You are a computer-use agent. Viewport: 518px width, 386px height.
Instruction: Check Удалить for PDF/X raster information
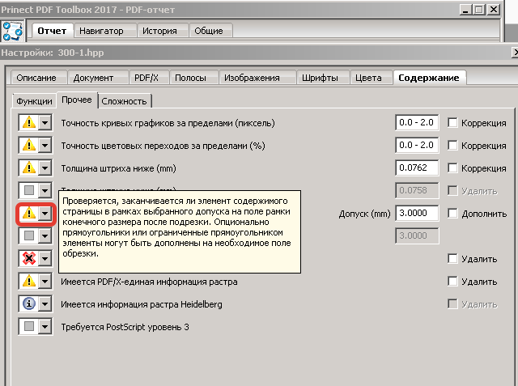click(x=452, y=282)
